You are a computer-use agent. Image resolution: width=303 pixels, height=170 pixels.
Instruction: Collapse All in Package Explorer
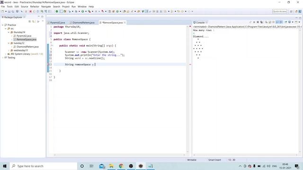(x=30, y=21)
